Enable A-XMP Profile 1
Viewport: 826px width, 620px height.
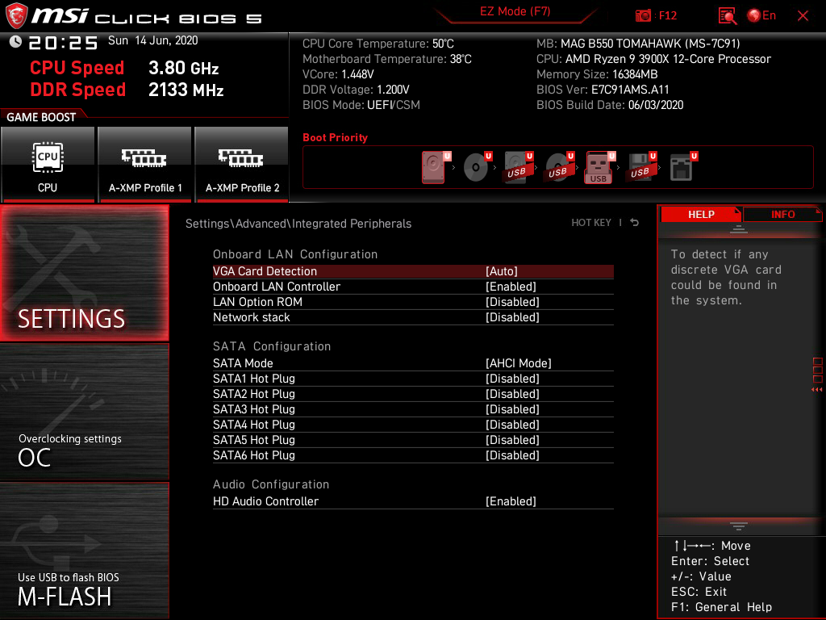click(145, 164)
